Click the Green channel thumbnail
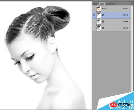Screen dimensions: 134x110 [x=99, y=22]
